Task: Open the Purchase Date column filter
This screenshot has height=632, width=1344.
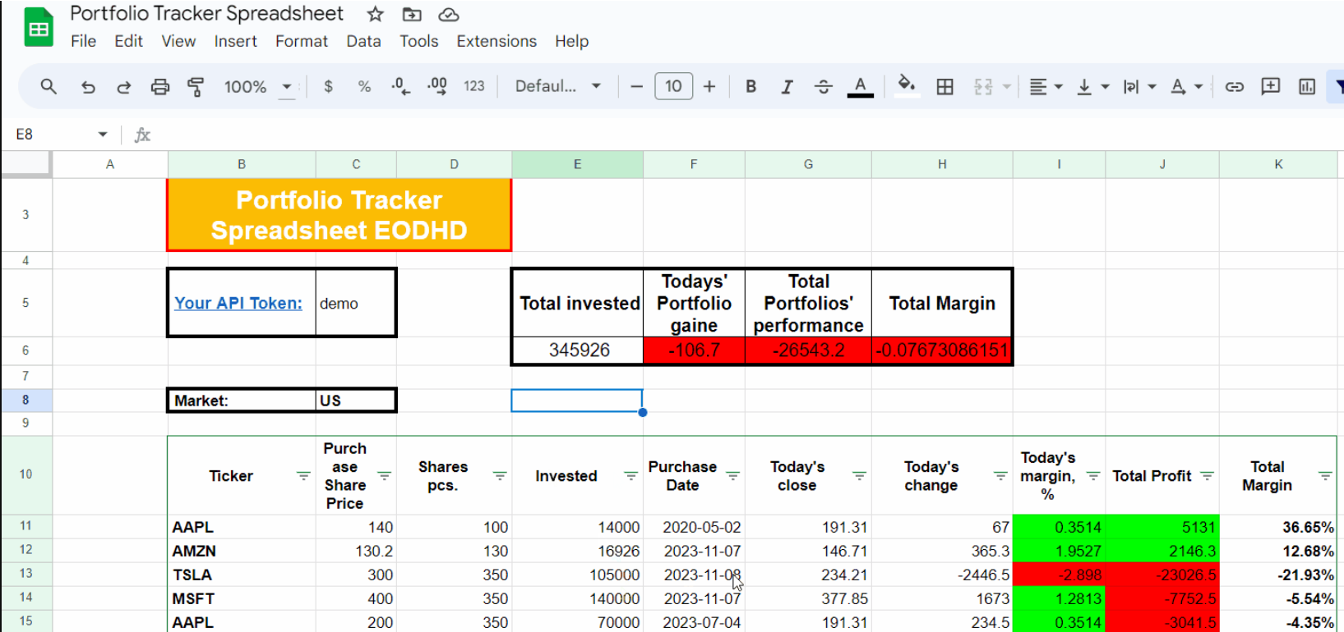Action: pos(733,476)
